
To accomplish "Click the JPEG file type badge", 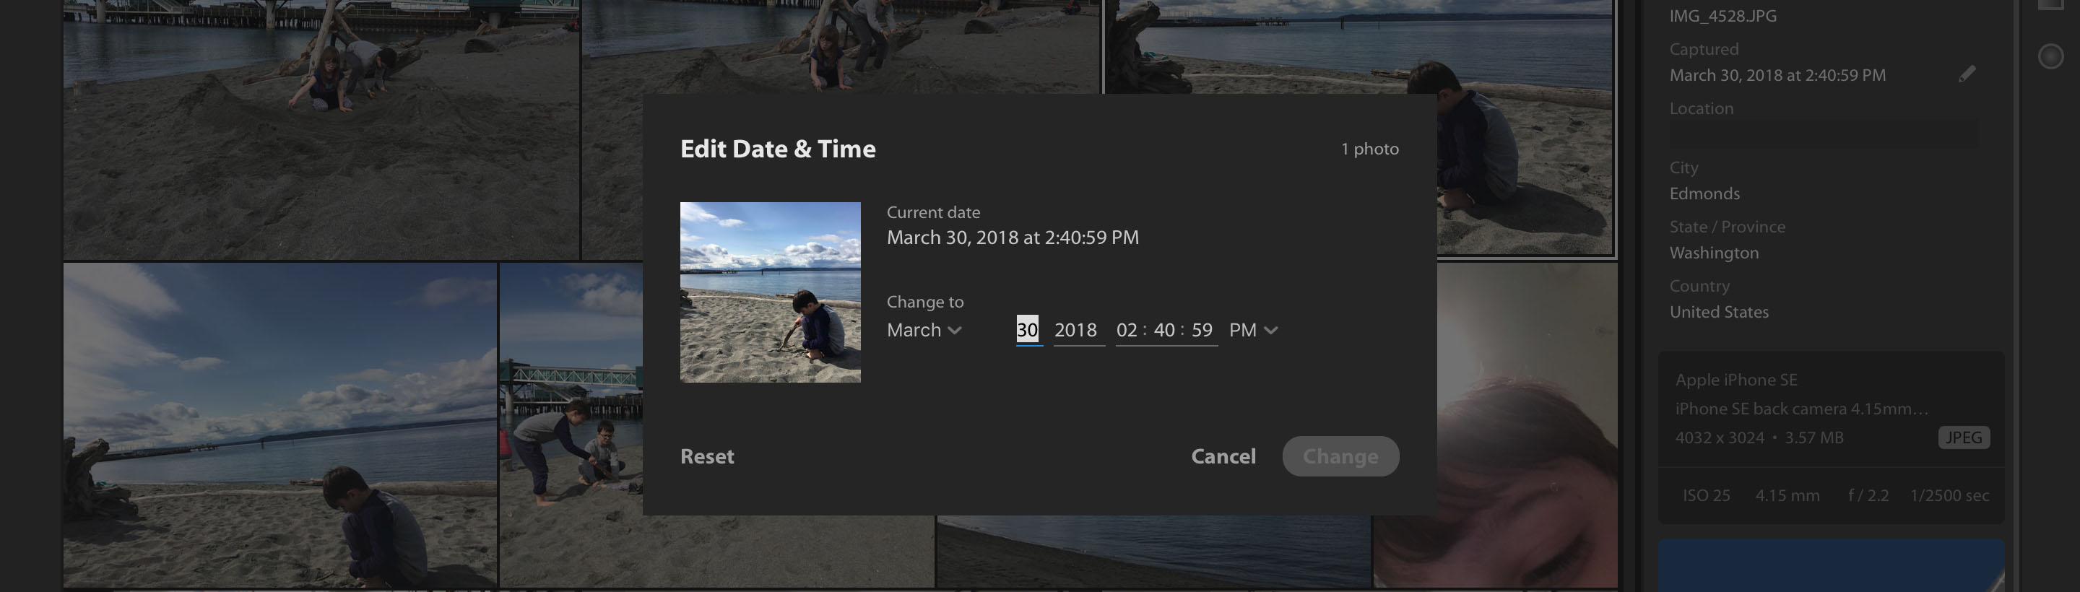I will (1963, 438).
